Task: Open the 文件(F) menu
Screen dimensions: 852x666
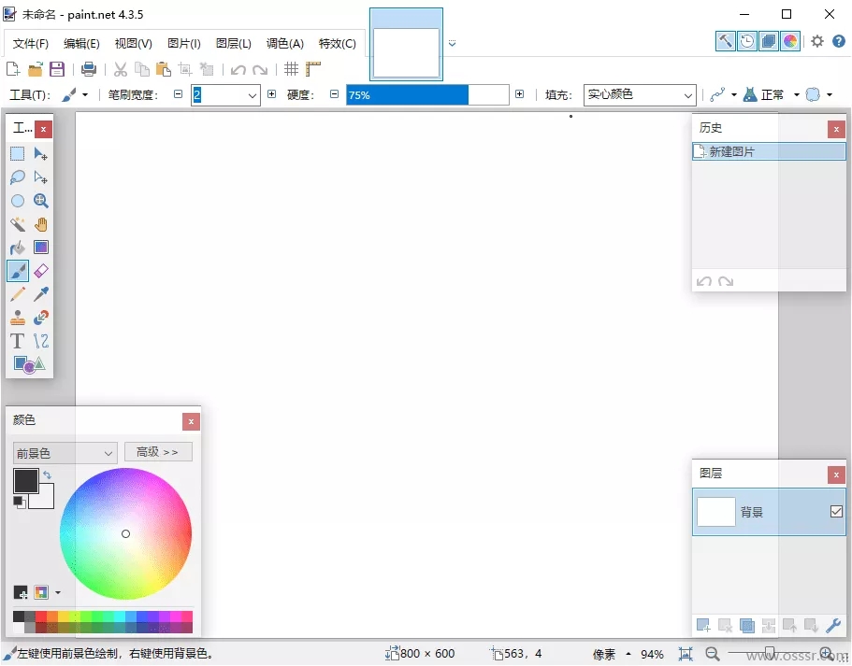Action: tap(31, 43)
